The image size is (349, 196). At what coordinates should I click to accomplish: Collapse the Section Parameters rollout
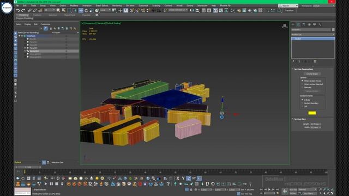(304, 69)
